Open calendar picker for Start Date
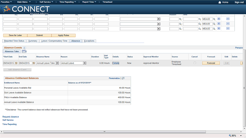The height and width of the screenshot is (138, 246). click(16, 63)
